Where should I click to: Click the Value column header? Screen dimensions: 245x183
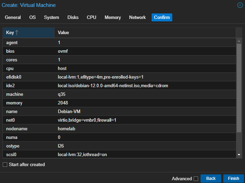point(145,32)
